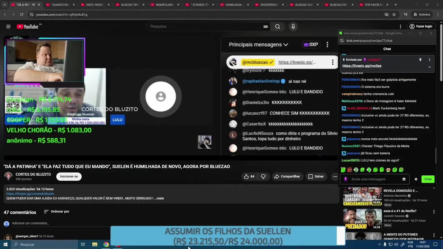The height and width of the screenshot is (249, 443).
Task: Open the Windows Start menu
Action: [x=5, y=245]
